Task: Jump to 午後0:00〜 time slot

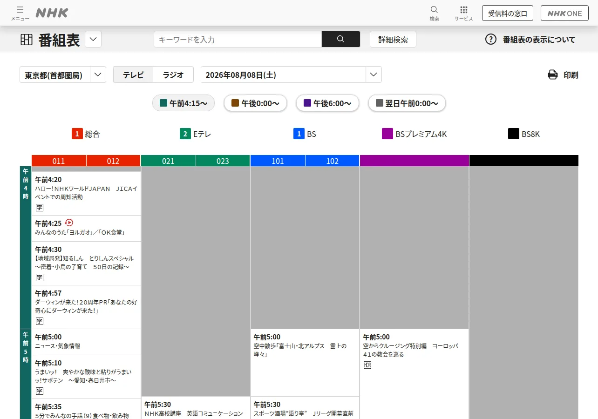Action: (255, 103)
